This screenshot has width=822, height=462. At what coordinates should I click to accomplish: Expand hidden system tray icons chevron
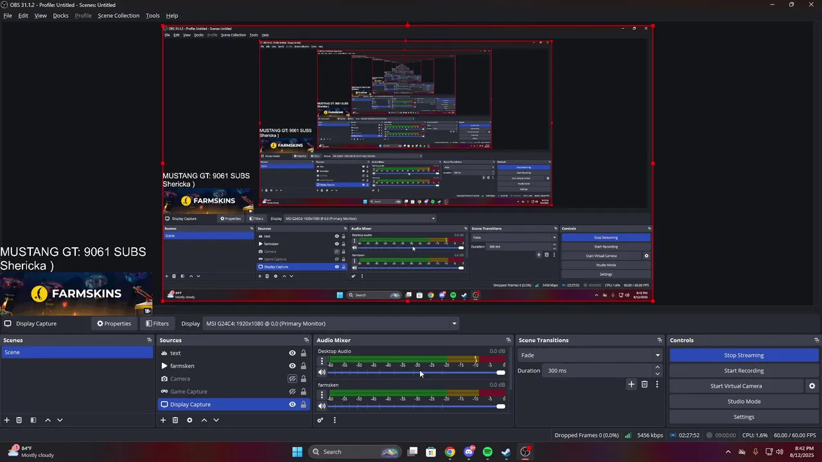pos(728,452)
